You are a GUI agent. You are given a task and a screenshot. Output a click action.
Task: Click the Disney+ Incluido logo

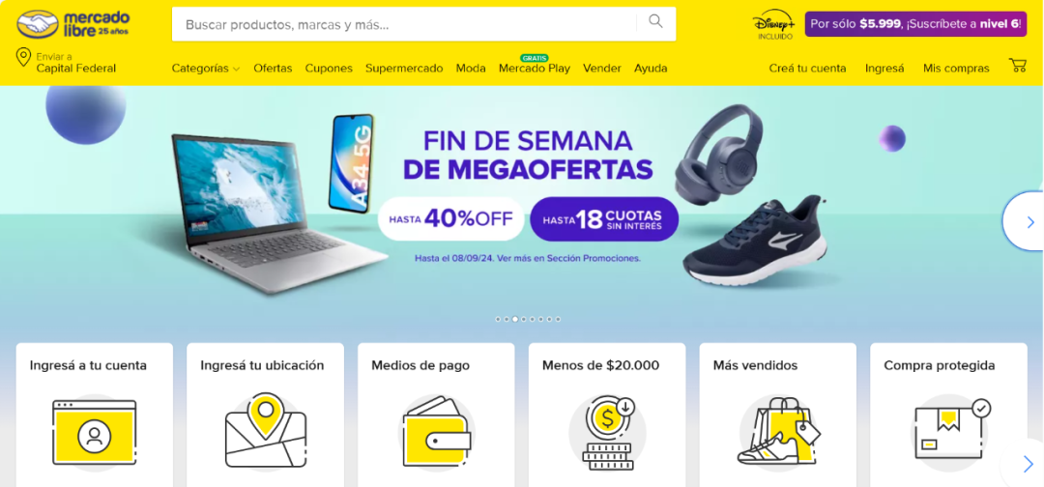(774, 24)
